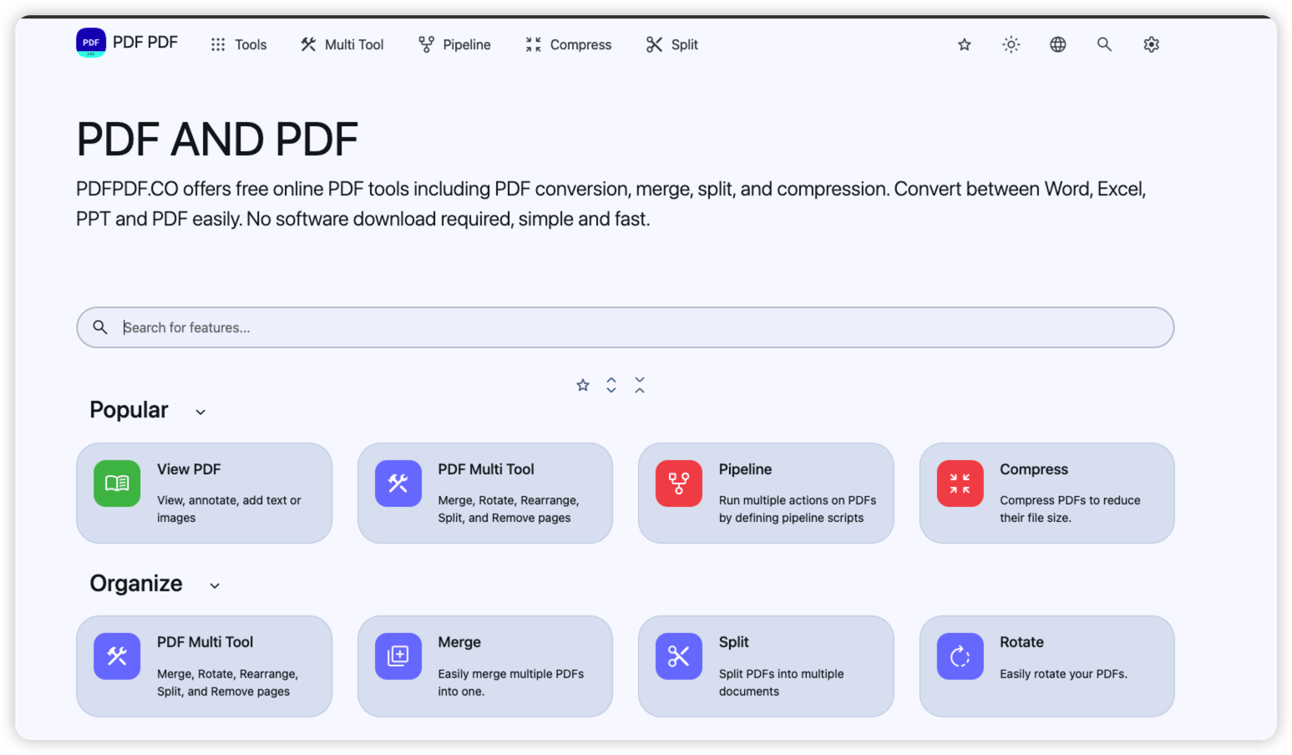Click the PDF AND PDF page heading
1292x755 pixels.
tap(217, 139)
